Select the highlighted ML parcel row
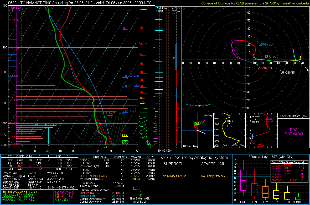 coord(40,166)
